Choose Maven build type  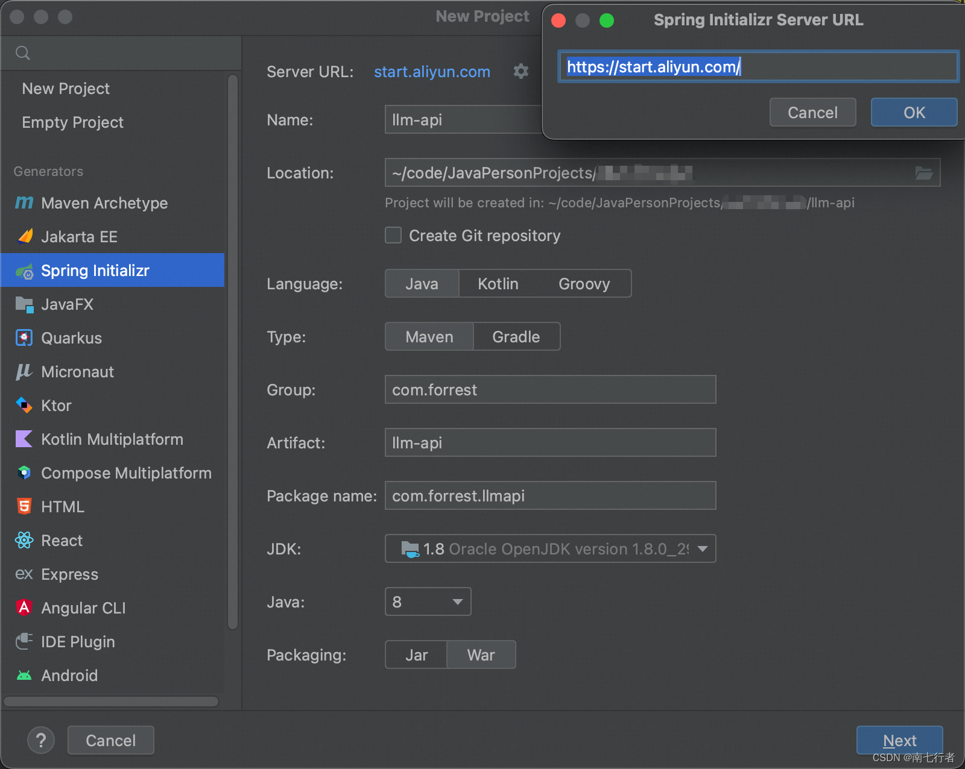(429, 336)
